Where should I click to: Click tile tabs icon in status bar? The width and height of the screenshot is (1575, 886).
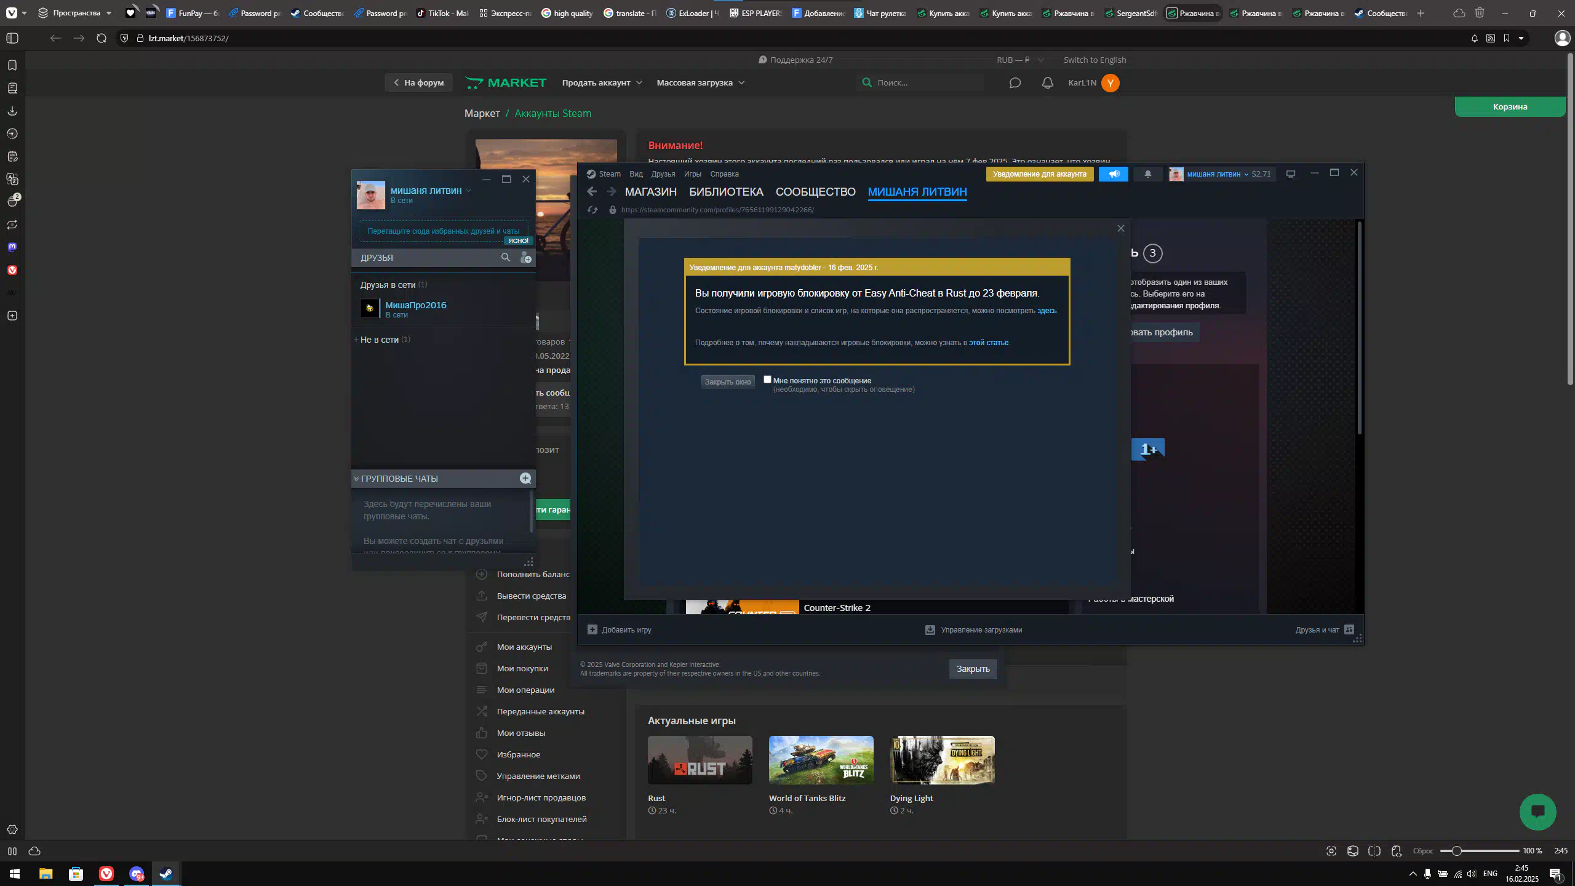[x=1374, y=851]
